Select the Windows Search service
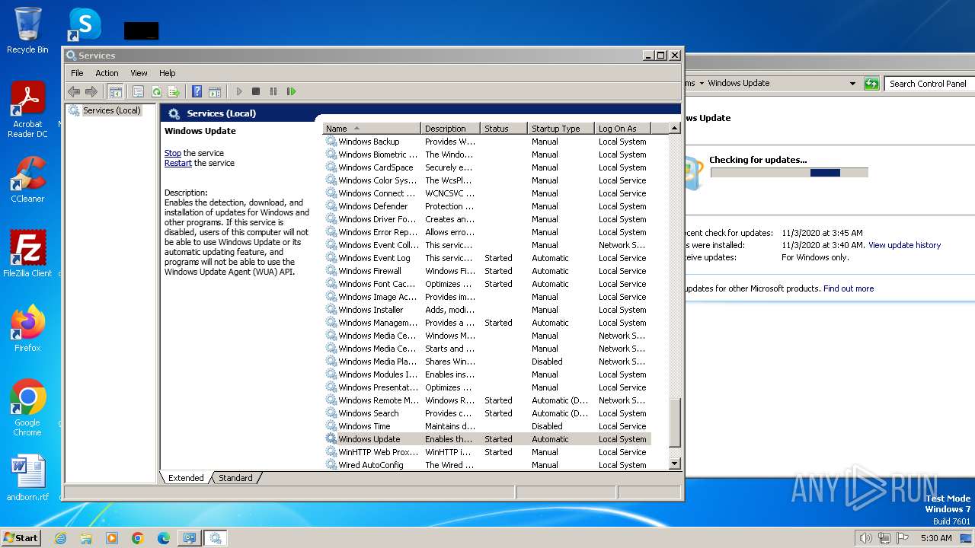975x548 pixels. coord(487,413)
